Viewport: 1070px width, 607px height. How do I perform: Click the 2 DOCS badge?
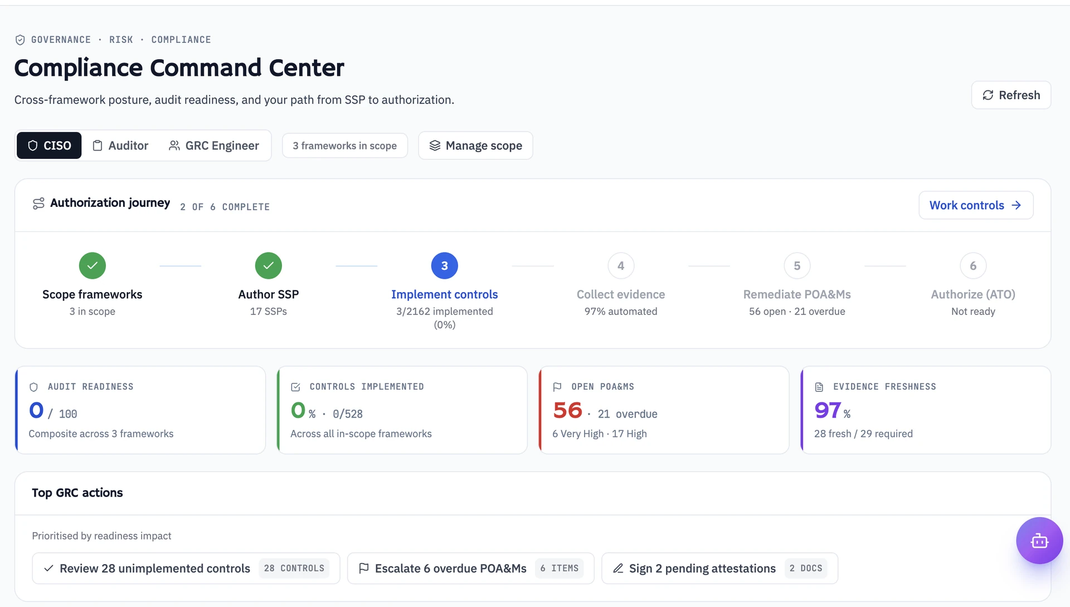pos(806,569)
